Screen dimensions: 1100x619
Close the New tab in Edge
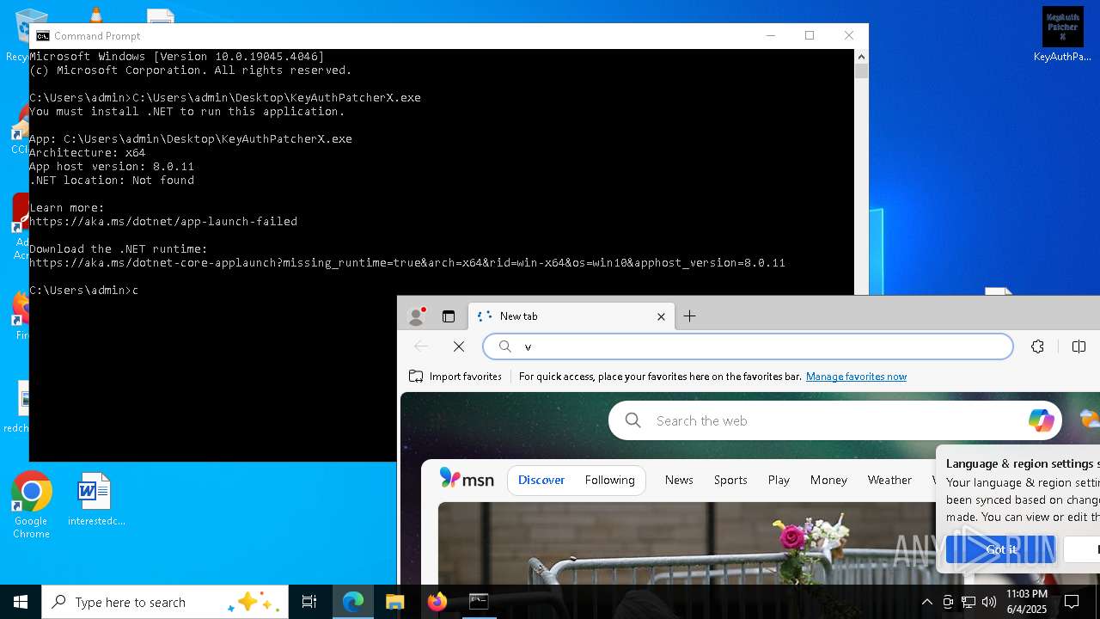coord(661,316)
